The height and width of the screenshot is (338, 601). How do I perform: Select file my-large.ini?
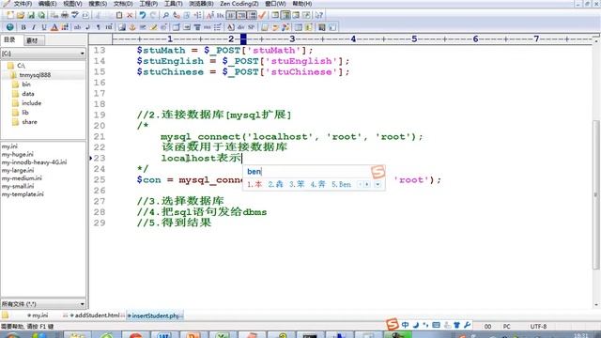coord(18,171)
